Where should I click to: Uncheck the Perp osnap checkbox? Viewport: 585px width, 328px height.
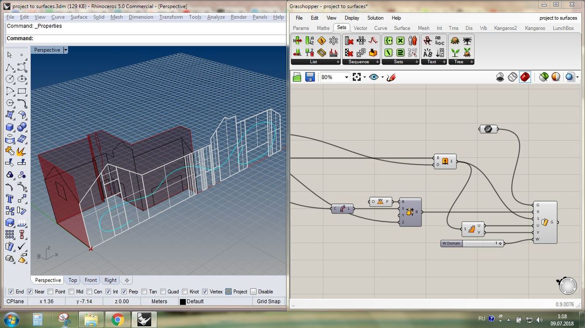click(x=124, y=292)
